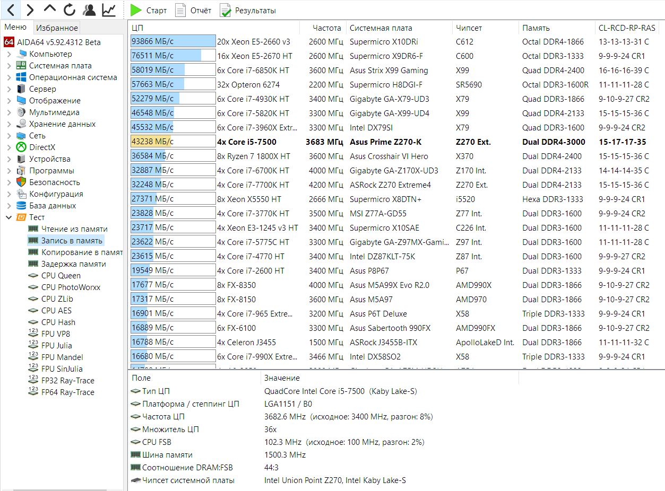This screenshot has height=491, width=665.
Task: Click the CPU PhotoWorxx test icon
Action: click(33, 287)
